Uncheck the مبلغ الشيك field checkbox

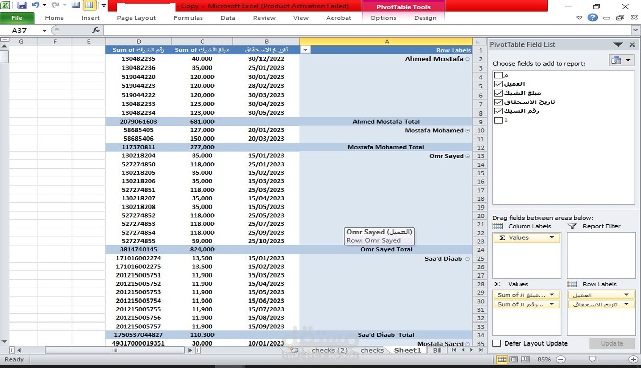[x=498, y=93]
